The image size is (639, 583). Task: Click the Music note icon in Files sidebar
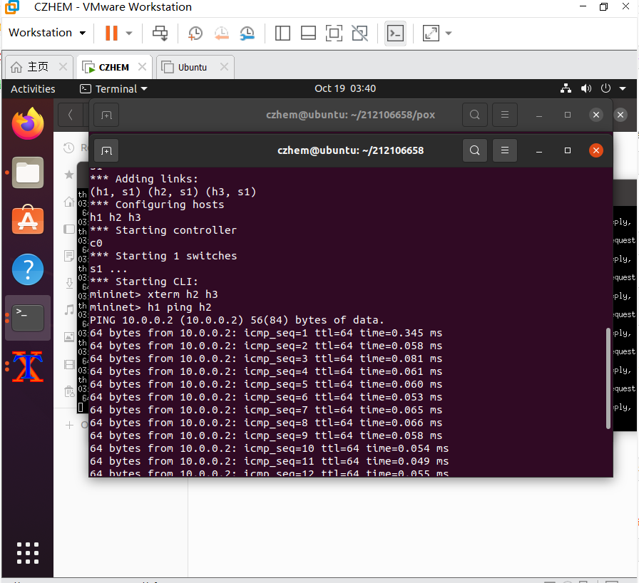point(69,310)
